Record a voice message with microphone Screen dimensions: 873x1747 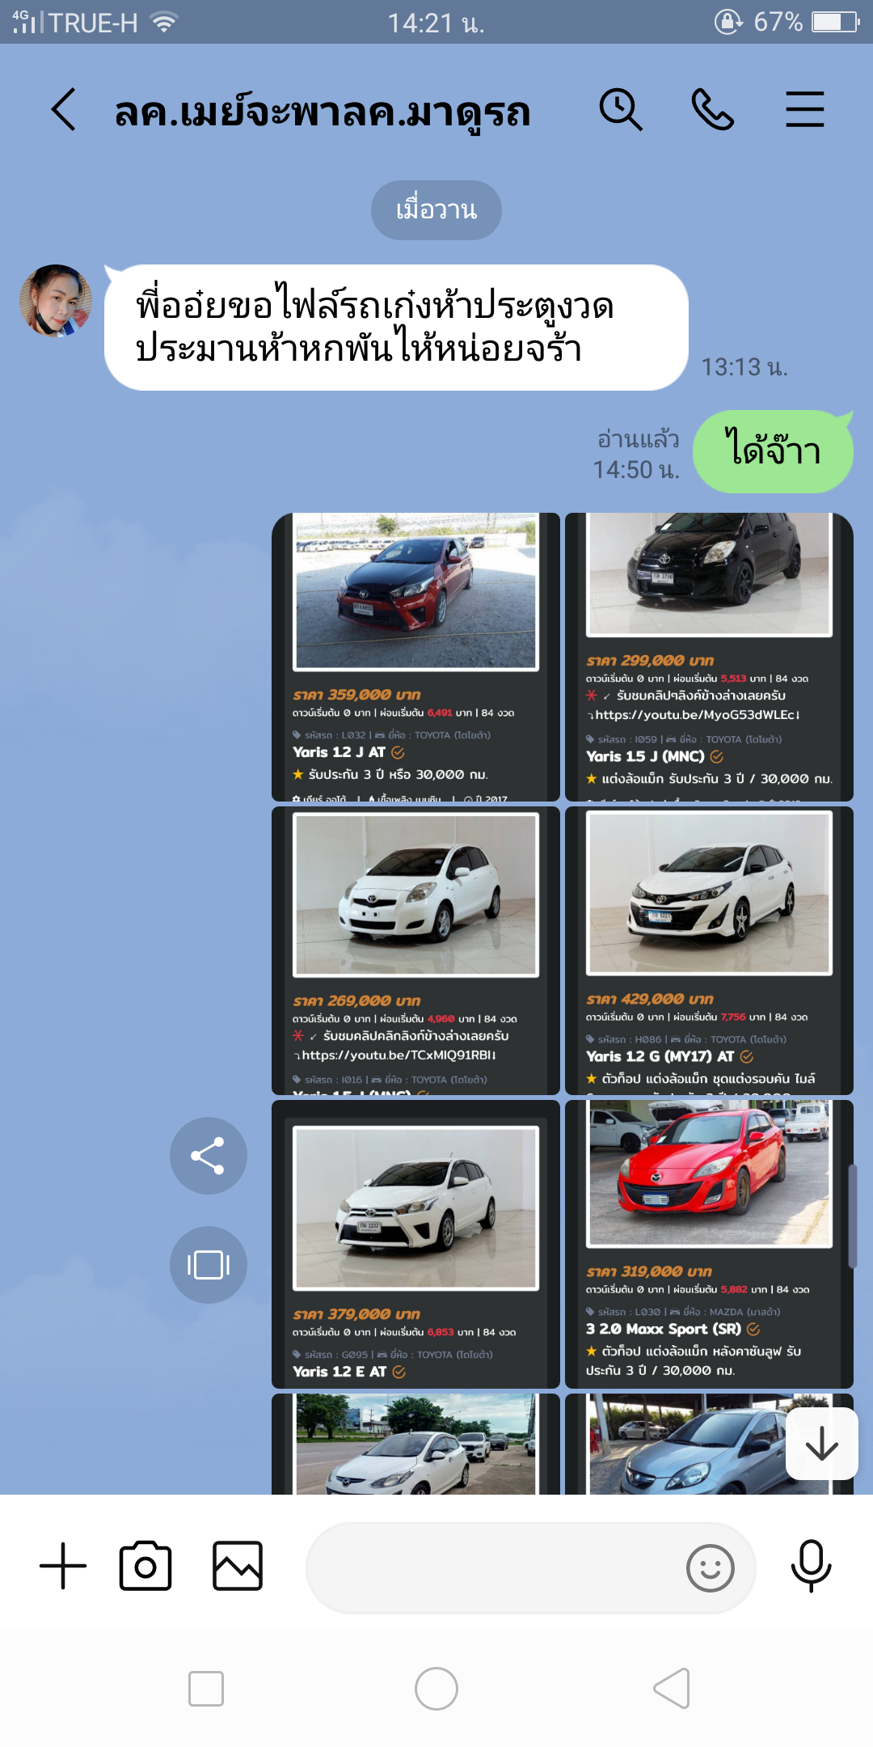point(811,1567)
